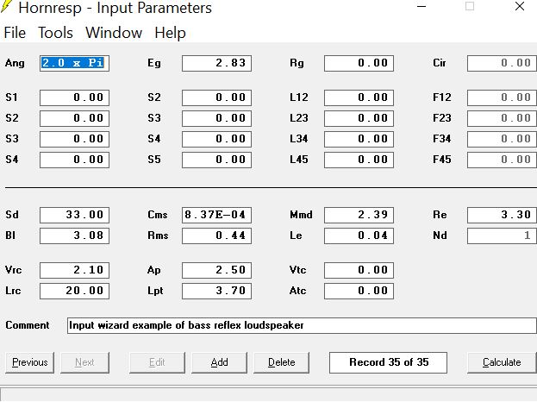Click the Cir input field
The width and height of the screenshot is (537, 402).
point(502,63)
